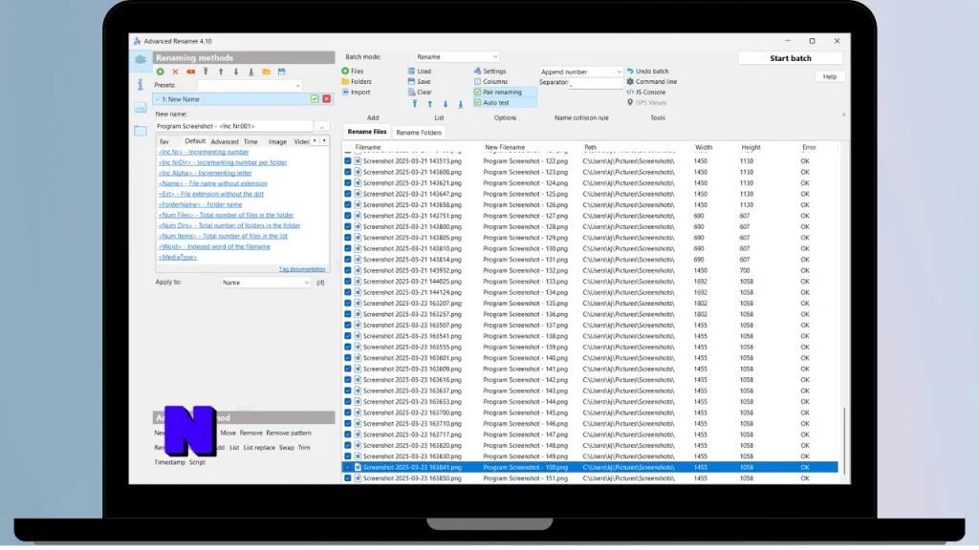Uncheck file Screenshot 2025-03-23 163653.png
979x550 pixels.
(x=348, y=402)
